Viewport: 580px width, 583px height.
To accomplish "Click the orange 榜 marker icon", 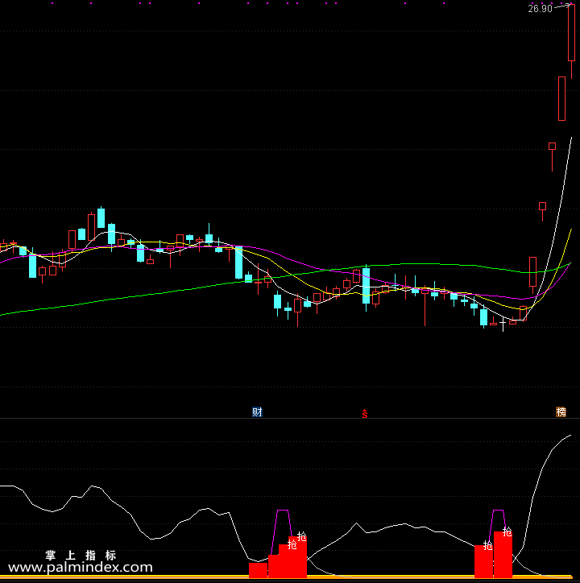I will tap(561, 412).
